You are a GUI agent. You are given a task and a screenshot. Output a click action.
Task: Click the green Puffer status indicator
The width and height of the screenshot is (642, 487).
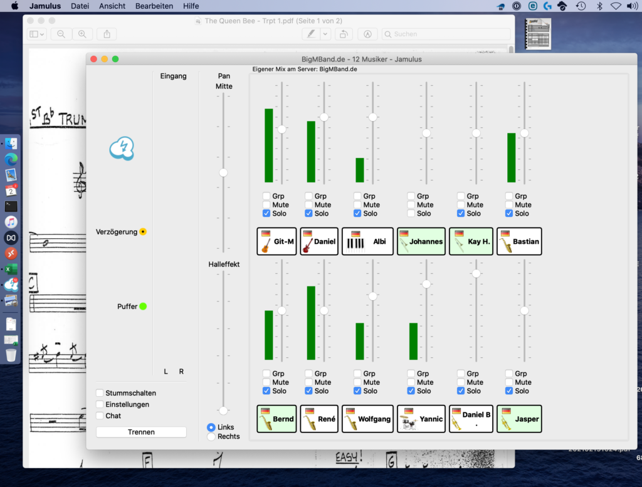coord(143,306)
